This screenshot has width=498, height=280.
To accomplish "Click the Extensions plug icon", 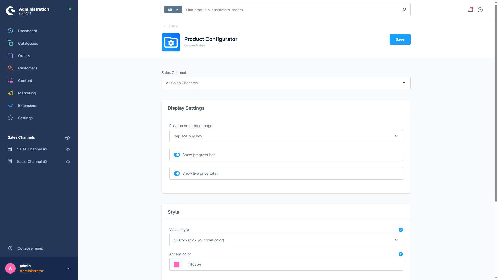I will (10, 105).
